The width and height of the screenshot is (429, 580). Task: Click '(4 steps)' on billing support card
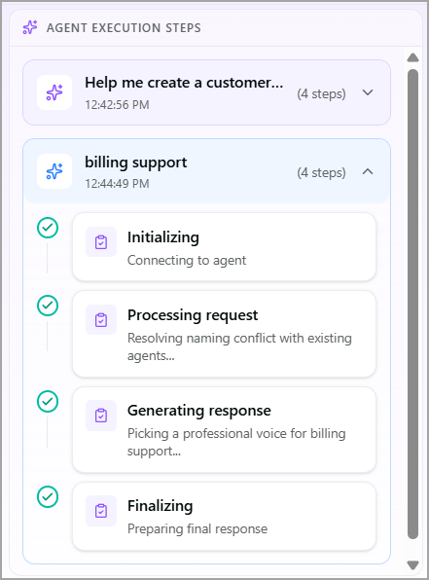tap(321, 172)
